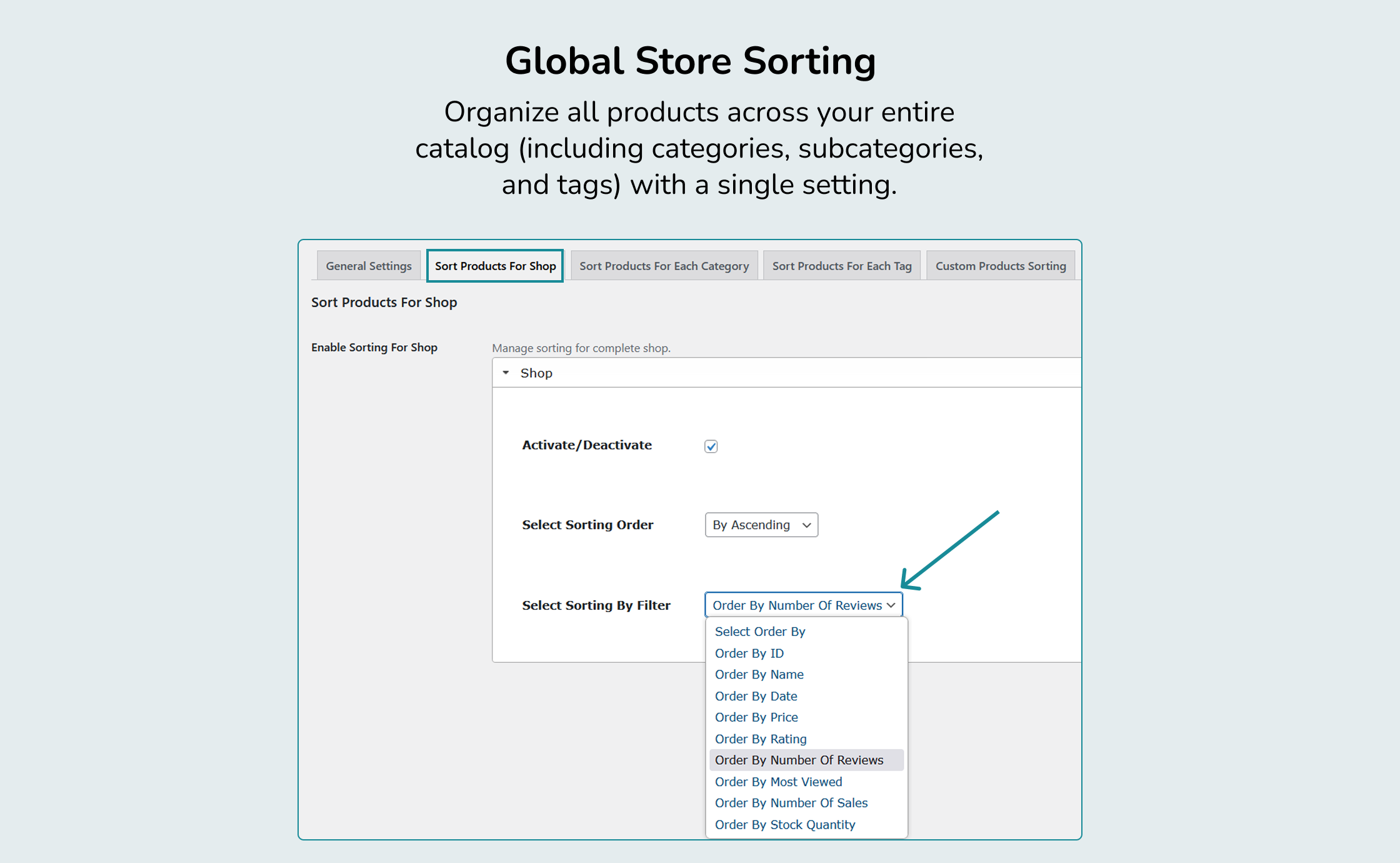Open the Sort Products For Shop tab

click(x=494, y=265)
